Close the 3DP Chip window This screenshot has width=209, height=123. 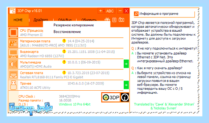click(126, 11)
